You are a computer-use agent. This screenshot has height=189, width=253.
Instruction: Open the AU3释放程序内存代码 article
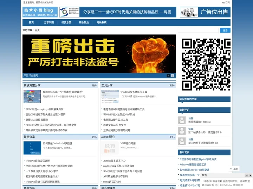pos(115,176)
